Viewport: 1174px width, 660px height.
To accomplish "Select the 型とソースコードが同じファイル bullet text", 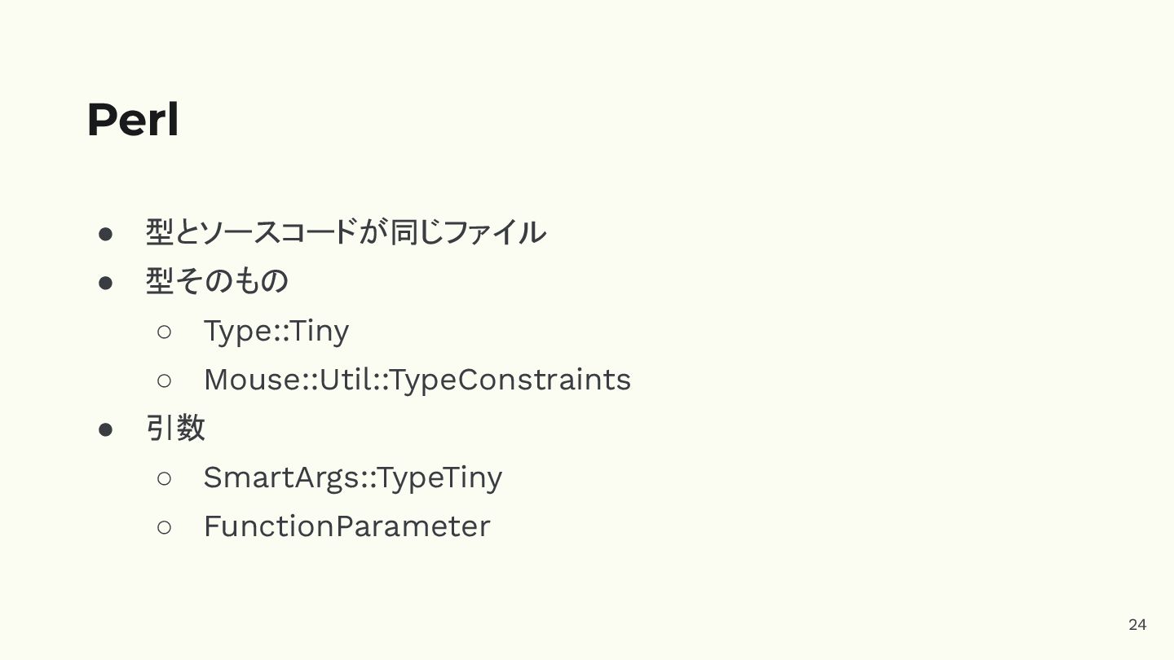I will click(346, 232).
